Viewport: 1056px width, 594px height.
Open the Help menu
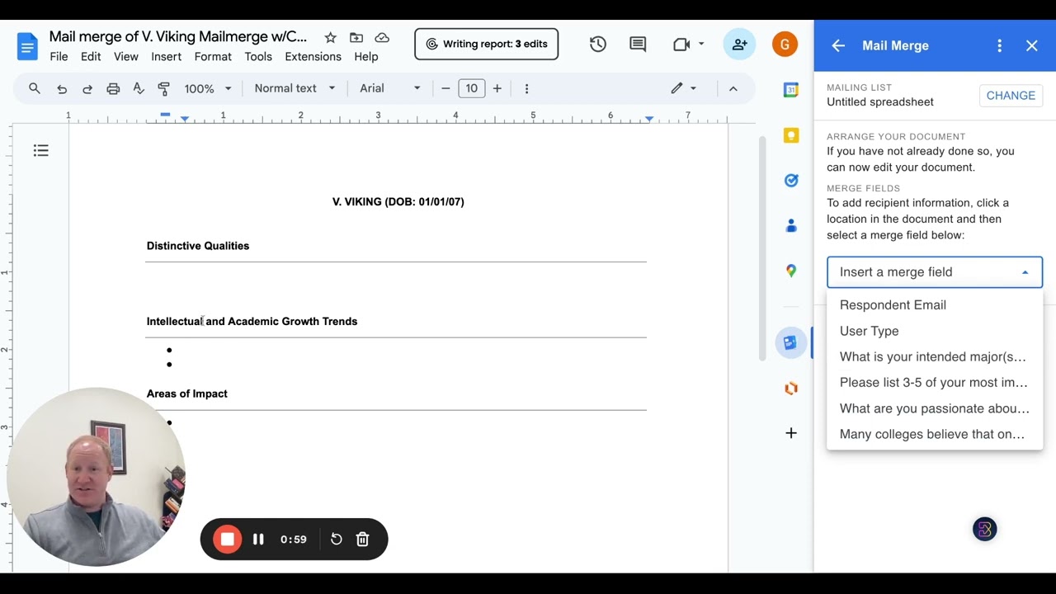(x=366, y=57)
